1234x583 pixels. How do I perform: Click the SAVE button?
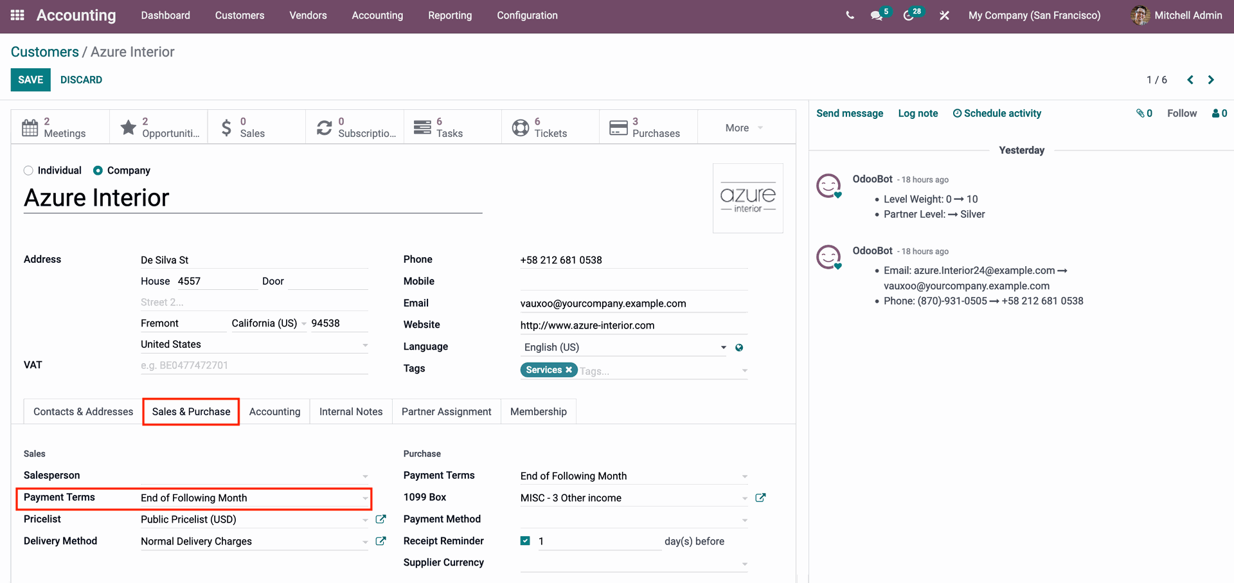pos(31,80)
